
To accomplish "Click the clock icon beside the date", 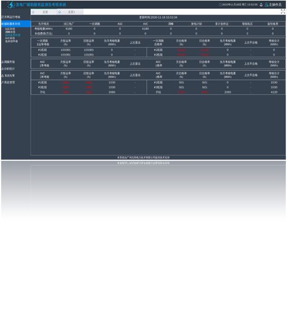I will click(x=221, y=4).
